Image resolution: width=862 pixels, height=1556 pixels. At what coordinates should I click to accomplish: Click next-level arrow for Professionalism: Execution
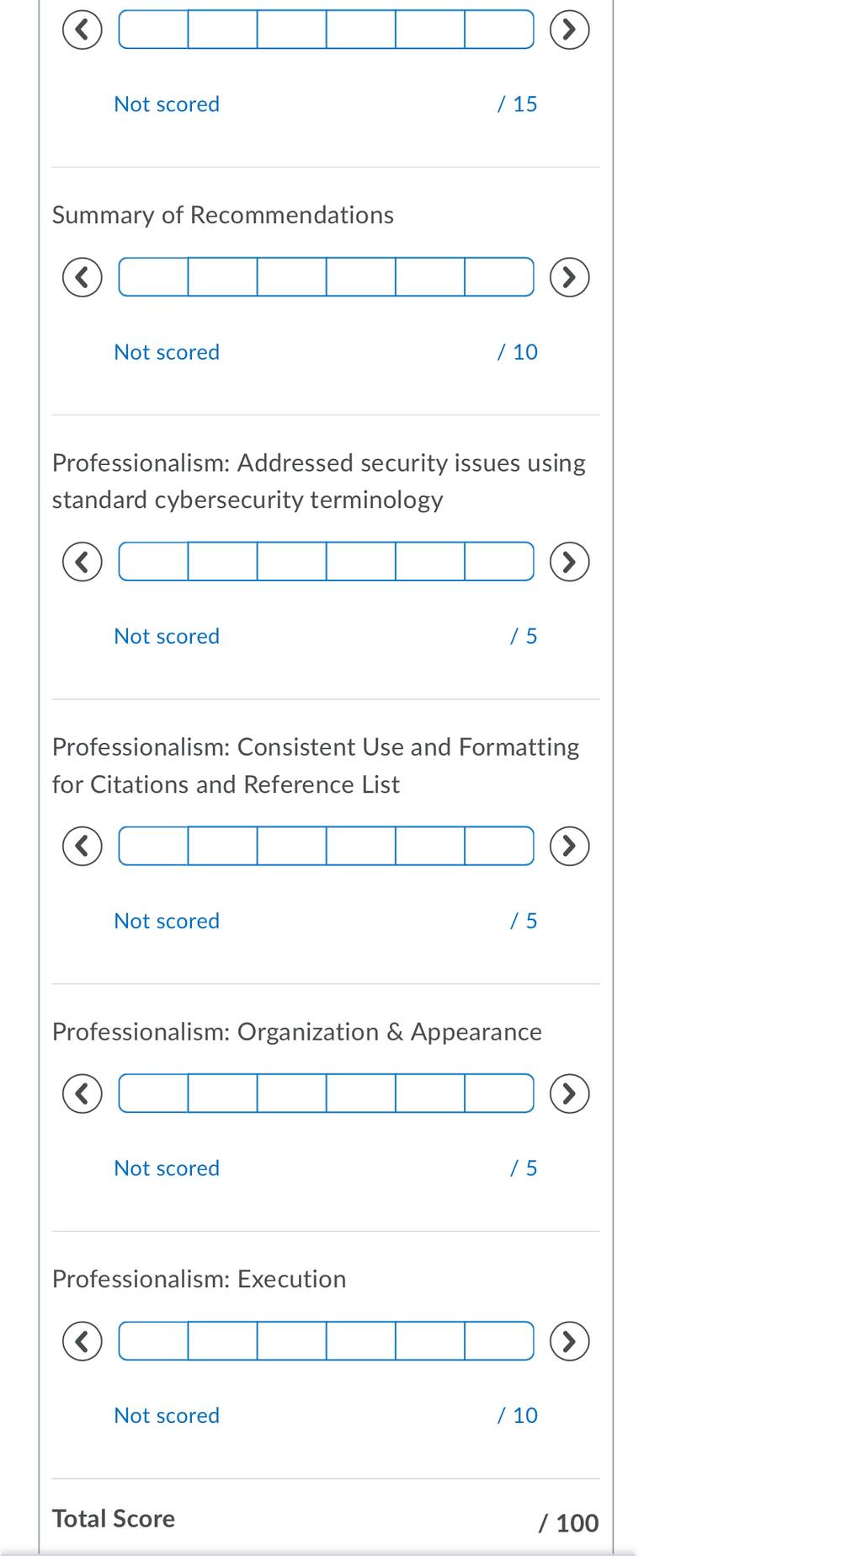[570, 1341]
